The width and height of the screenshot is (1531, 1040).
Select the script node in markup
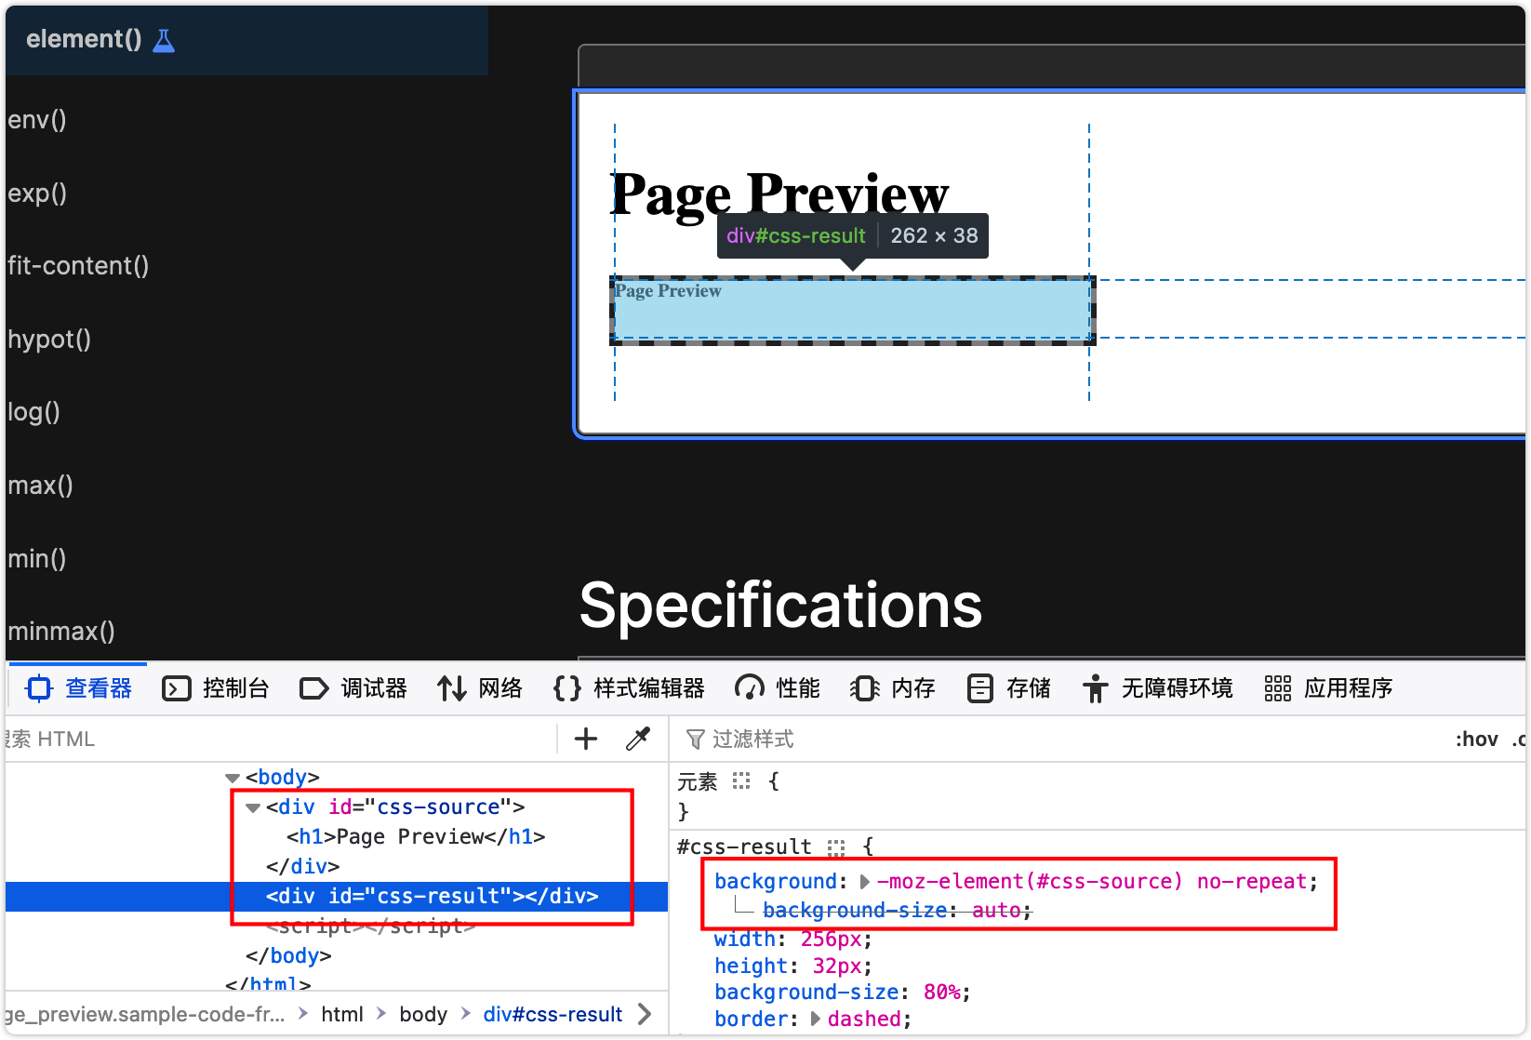coord(370,927)
